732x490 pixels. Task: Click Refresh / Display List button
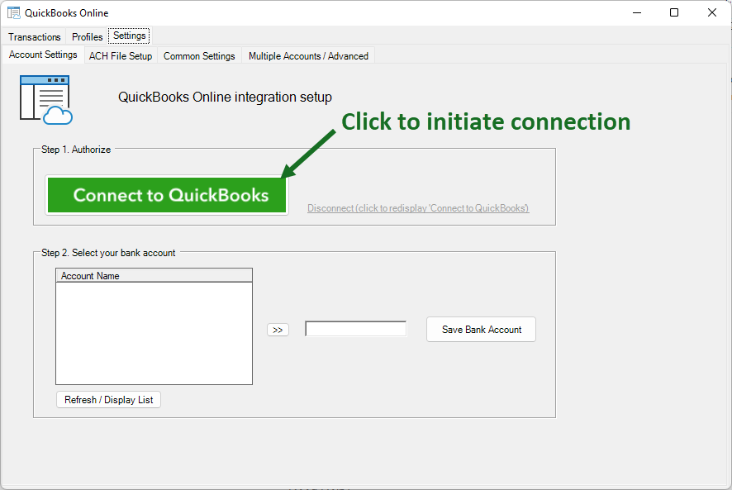tap(109, 400)
